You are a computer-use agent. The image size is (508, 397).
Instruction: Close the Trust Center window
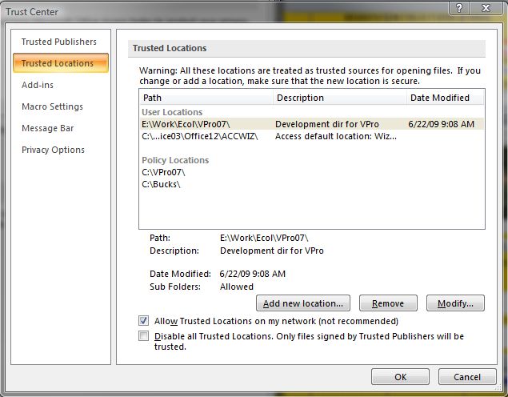[x=486, y=8]
